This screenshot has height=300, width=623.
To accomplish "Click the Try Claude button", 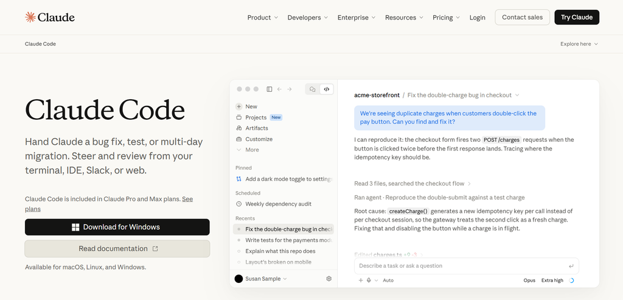I will click(x=577, y=17).
